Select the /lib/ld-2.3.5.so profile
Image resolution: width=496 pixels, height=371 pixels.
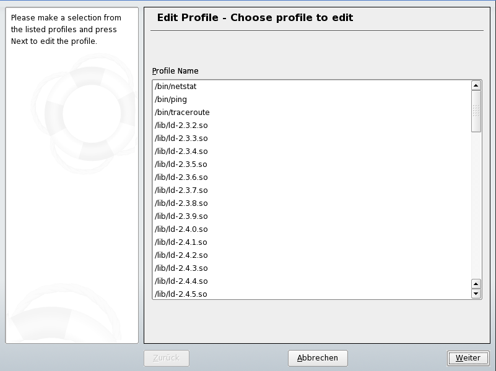(181, 164)
